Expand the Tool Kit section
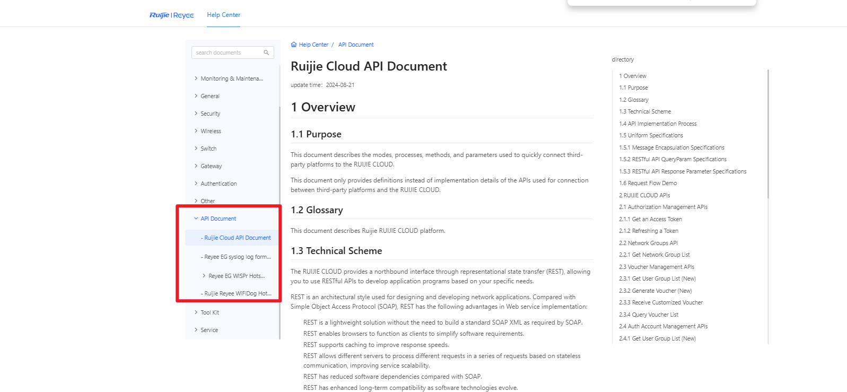The height and width of the screenshot is (392, 847). 196,312
